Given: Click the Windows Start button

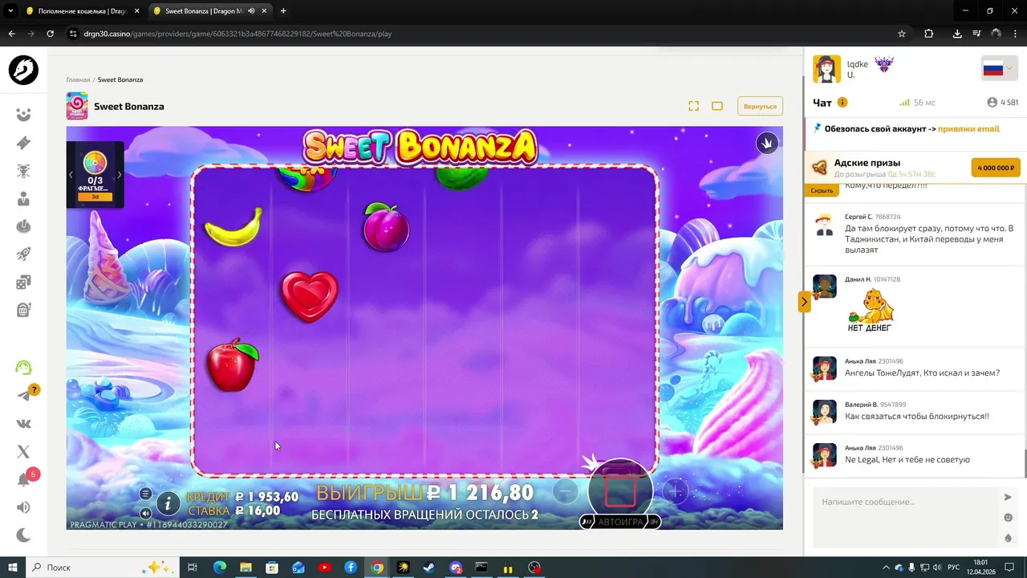Looking at the screenshot, I should (12, 568).
